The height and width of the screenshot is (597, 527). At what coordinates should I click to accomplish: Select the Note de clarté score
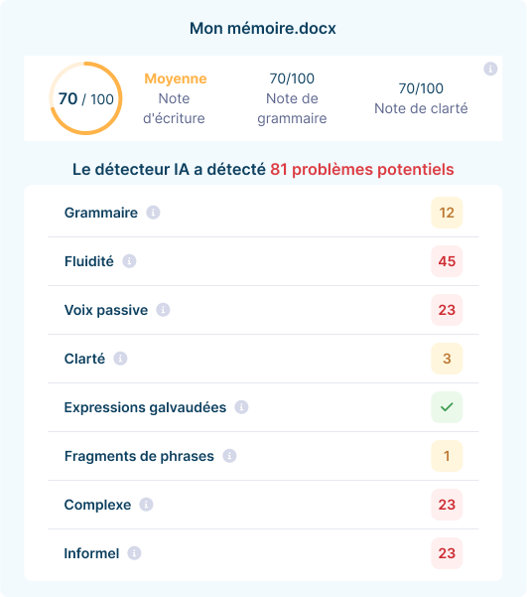pos(421,98)
